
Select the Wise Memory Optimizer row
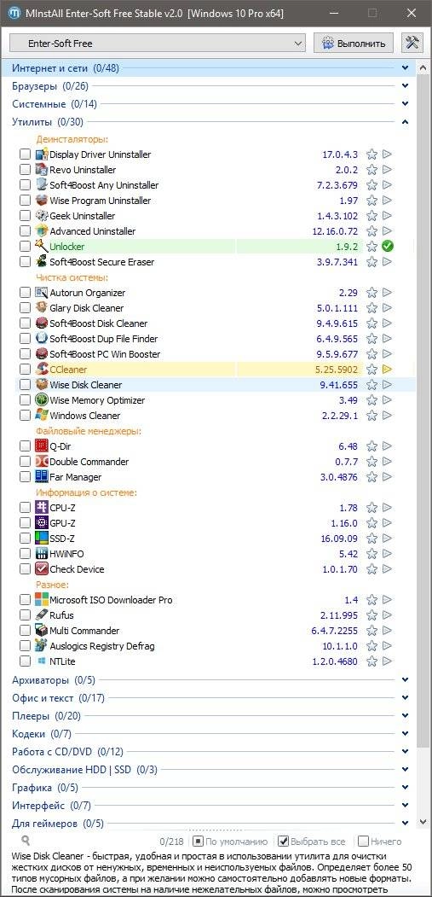click(216, 400)
